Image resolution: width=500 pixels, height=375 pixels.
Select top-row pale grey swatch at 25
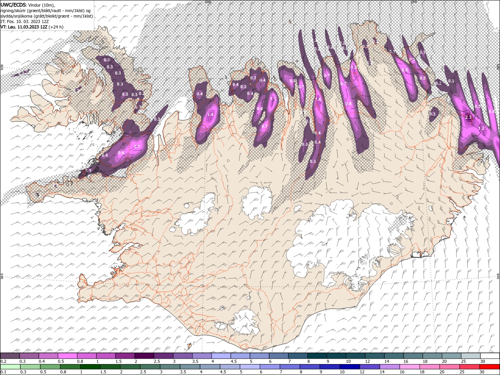(x=471, y=356)
